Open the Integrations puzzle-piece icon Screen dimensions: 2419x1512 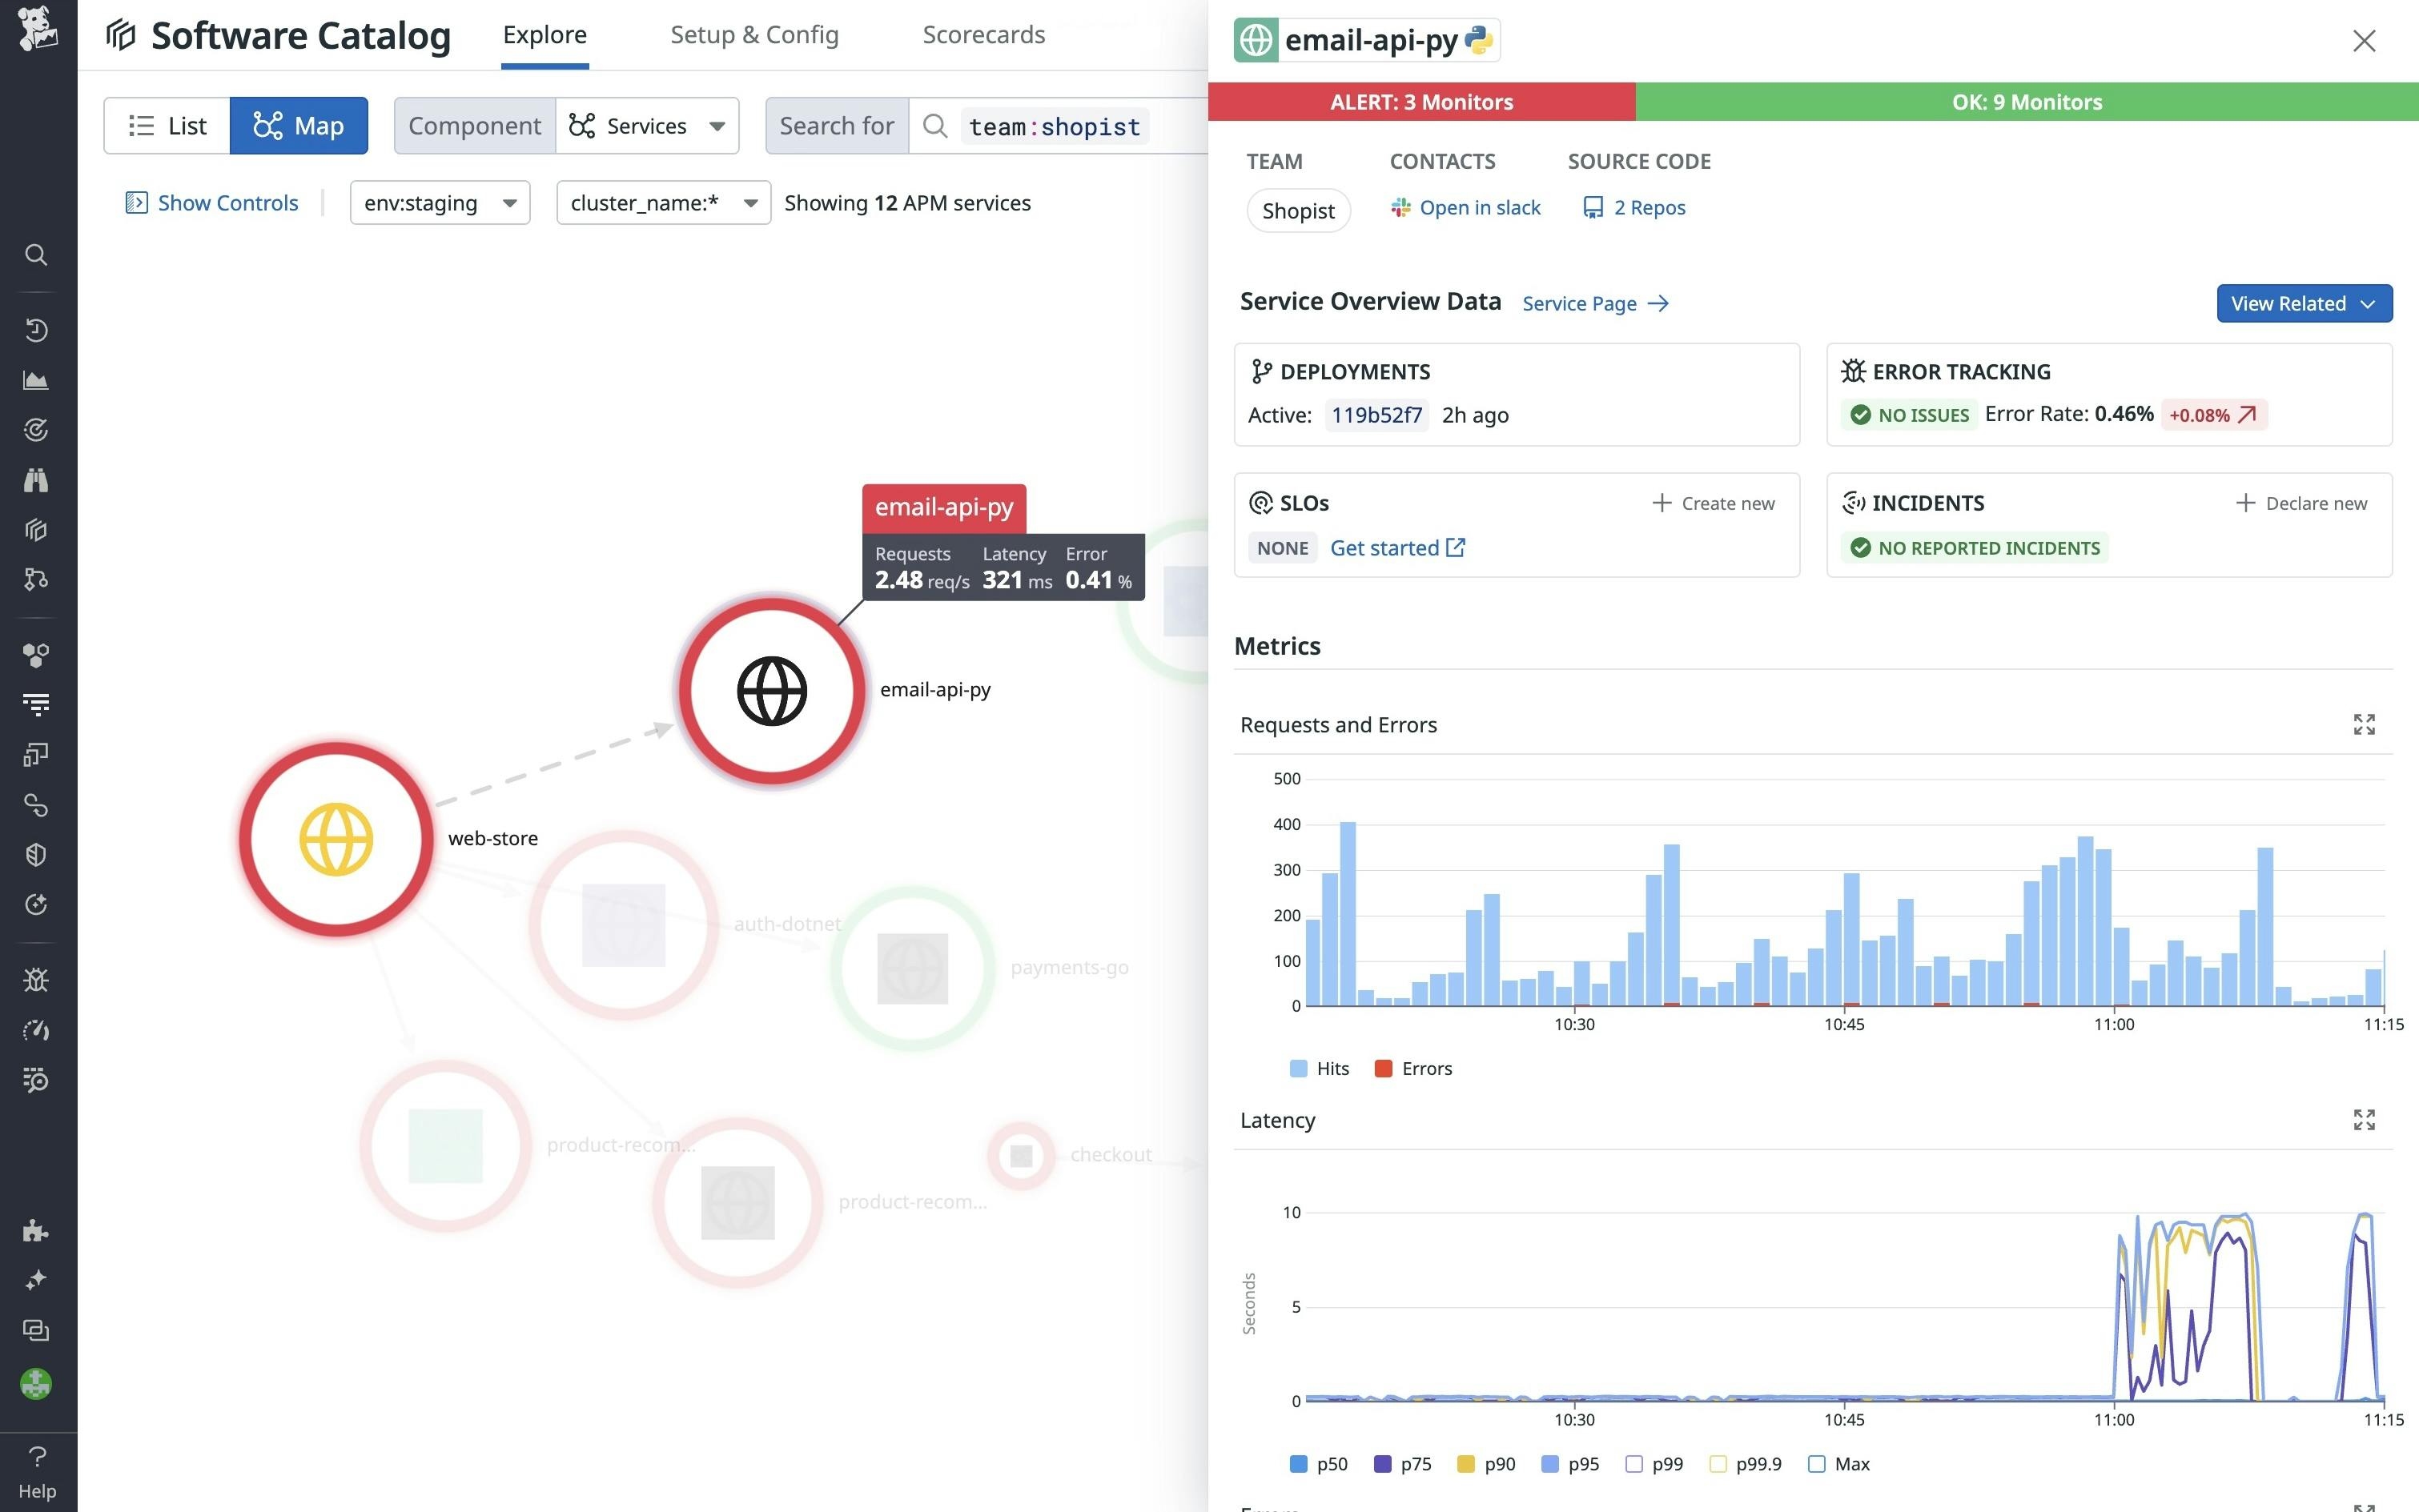pos(36,1231)
